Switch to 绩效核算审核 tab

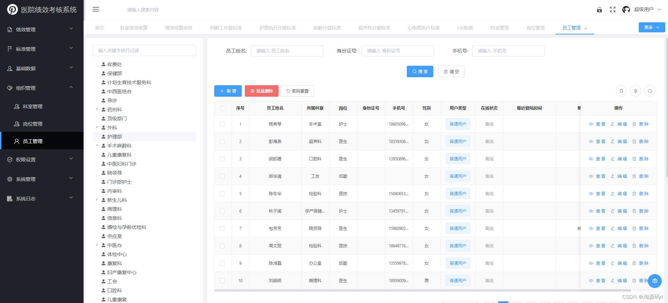coord(179,28)
